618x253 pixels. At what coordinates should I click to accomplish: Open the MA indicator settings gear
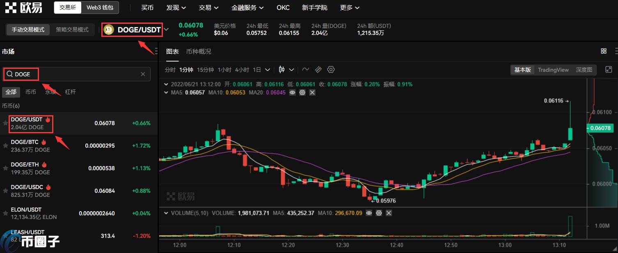302,92
